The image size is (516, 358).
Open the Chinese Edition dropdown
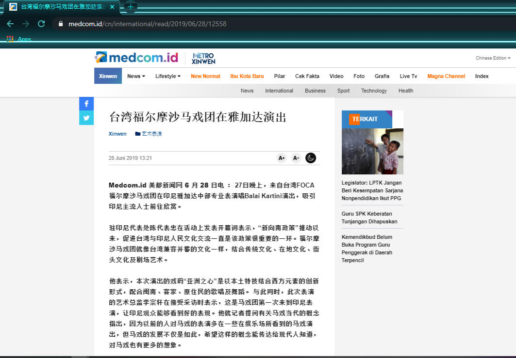pyautogui.click(x=493, y=58)
